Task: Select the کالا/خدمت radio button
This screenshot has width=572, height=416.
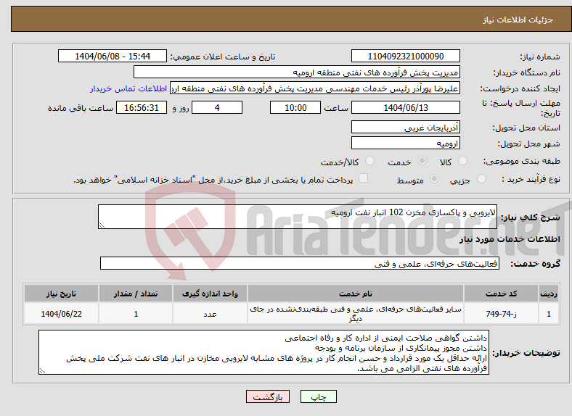Action: (x=370, y=161)
